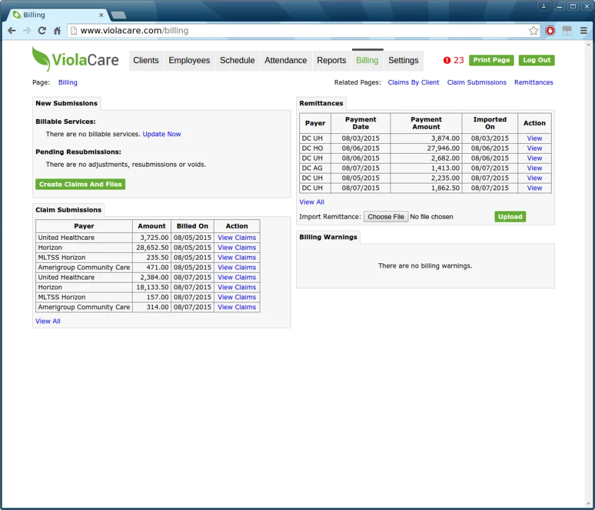The width and height of the screenshot is (595, 510).
Task: Click the Chrome user profile icon
Action: coord(544,6)
